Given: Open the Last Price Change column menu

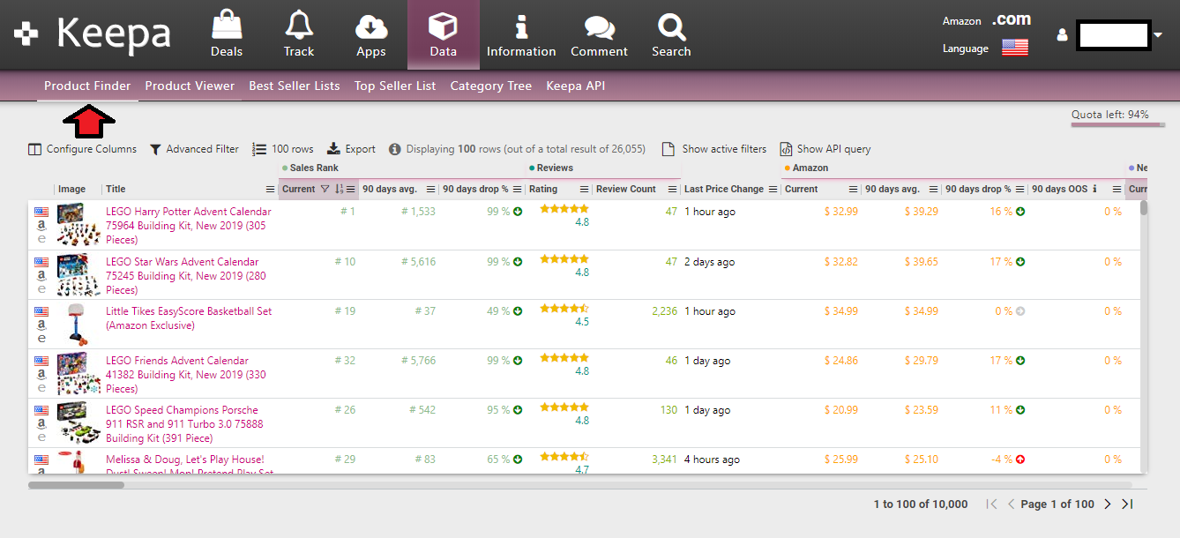Looking at the screenshot, I should [x=773, y=189].
